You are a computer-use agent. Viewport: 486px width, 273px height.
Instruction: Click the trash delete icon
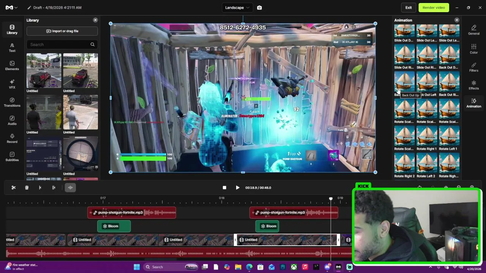tap(27, 187)
